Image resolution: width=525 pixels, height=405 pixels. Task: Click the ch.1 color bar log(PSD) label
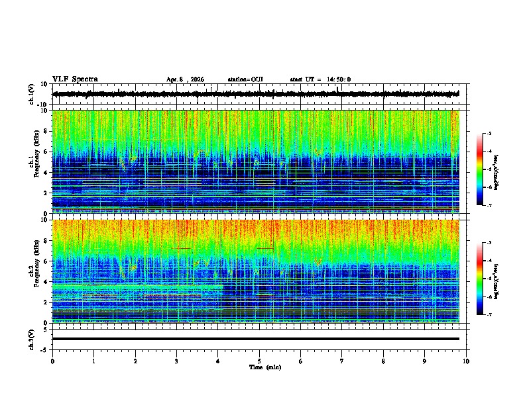496,173
